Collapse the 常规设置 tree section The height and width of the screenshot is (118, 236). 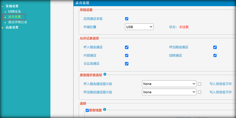pyautogui.click(x=2, y=7)
